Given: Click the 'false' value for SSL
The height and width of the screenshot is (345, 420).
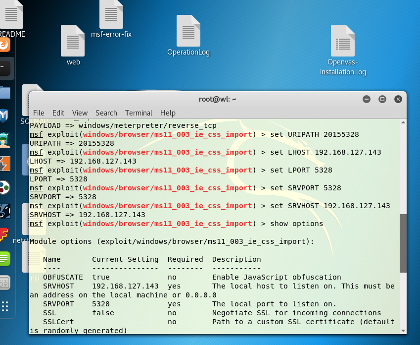Looking at the screenshot, I should 103,313.
